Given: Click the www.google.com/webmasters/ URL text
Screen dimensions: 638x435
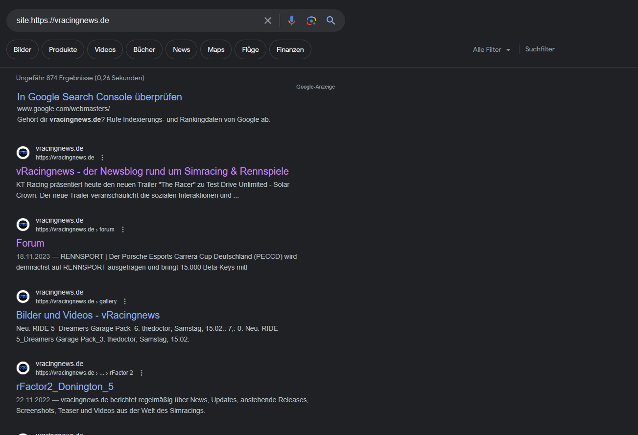Looking at the screenshot, I should [64, 109].
